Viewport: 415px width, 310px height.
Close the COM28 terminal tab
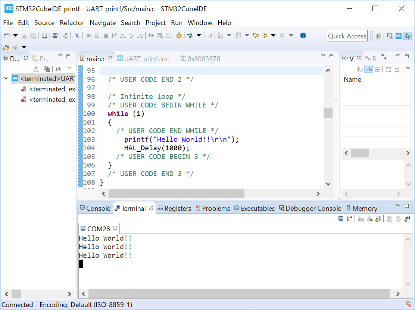(115, 228)
